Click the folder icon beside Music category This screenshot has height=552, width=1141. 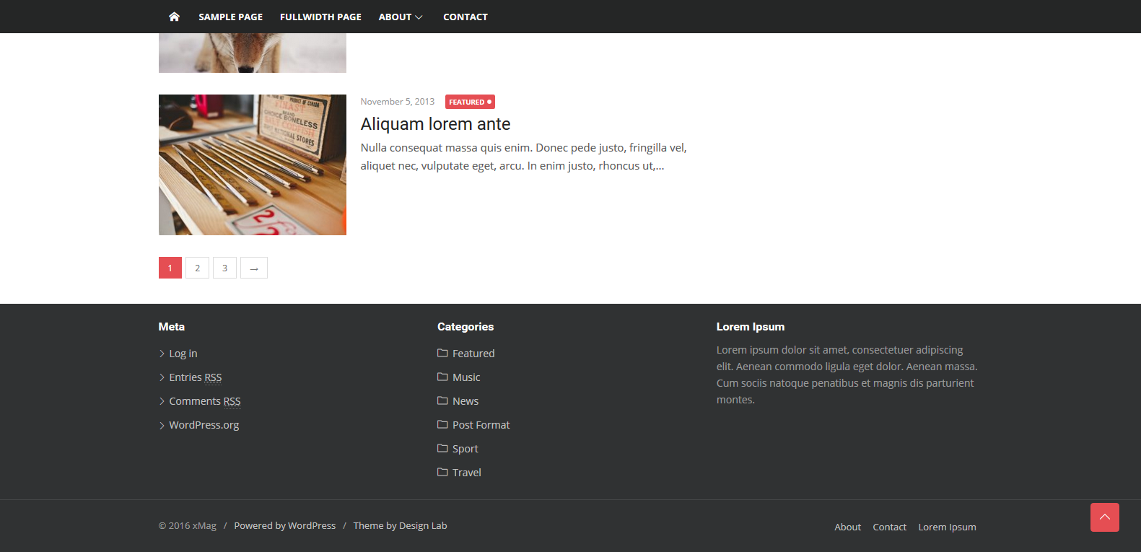click(442, 377)
